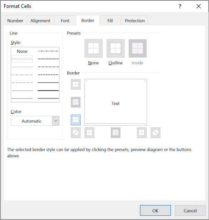Select the selected dotted line style
Image resolution: width=209 pixels, height=220 pixels.
(x=22, y=59)
